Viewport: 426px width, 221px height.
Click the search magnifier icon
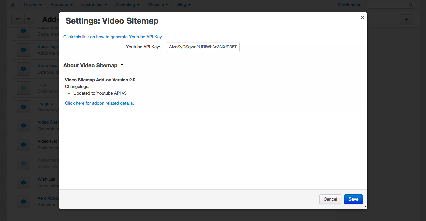coord(411,5)
